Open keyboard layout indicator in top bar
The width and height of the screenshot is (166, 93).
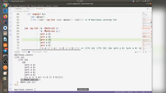point(138,1)
